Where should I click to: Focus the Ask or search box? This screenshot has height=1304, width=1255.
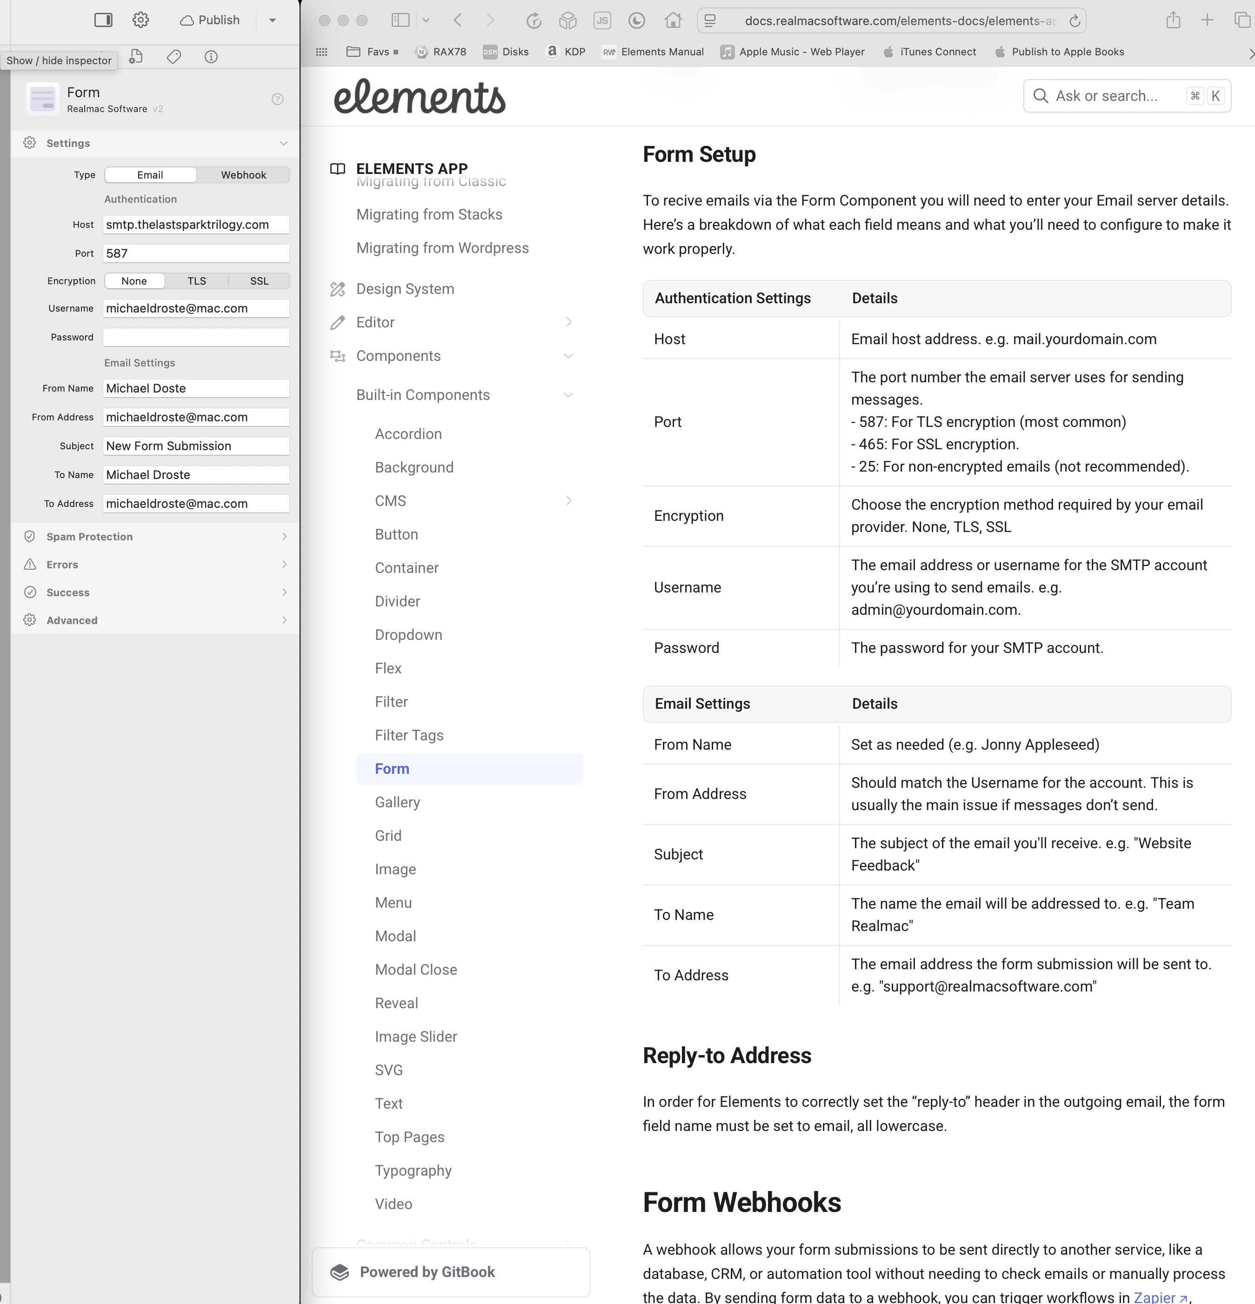pyautogui.click(x=1127, y=96)
